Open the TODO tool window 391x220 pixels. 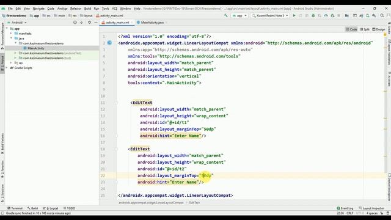pyautogui.click(x=69, y=208)
